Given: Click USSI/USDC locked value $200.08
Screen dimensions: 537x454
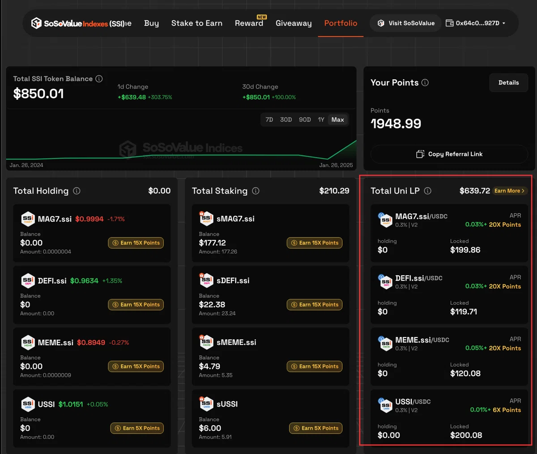Looking at the screenshot, I should pos(466,435).
